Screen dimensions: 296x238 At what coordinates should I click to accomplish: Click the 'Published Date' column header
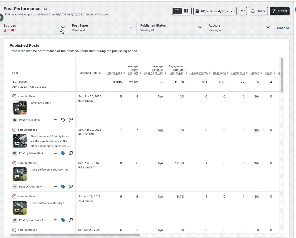[88, 73]
